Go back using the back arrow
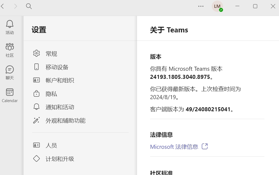The image size is (279, 175). [x=2, y=6]
